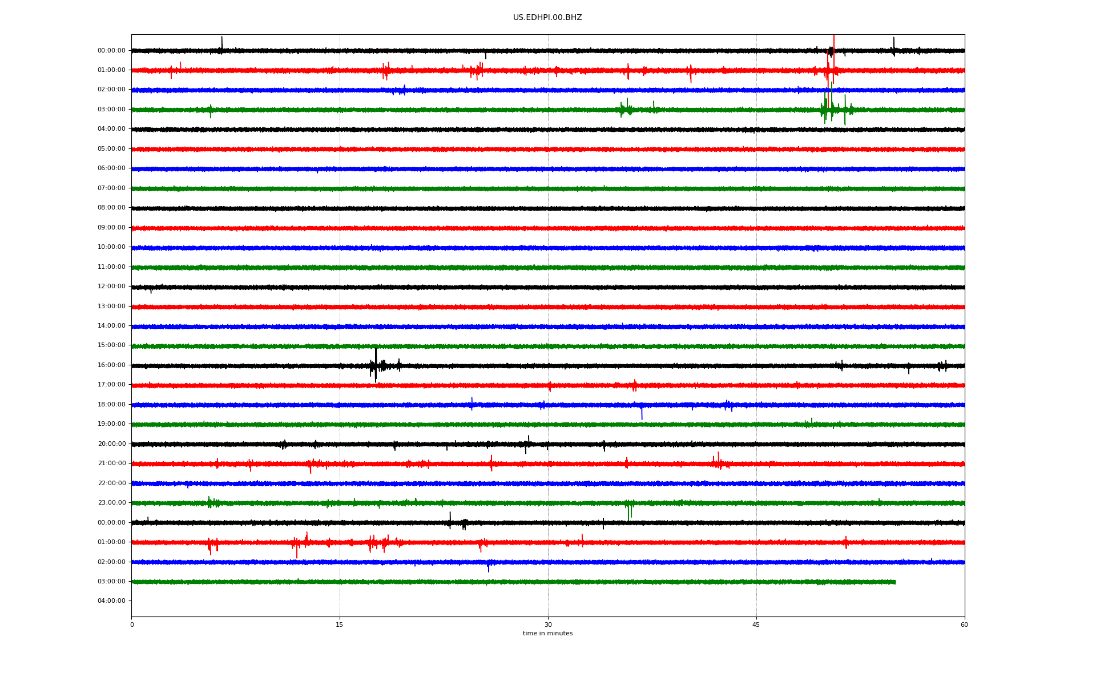1096x685 pixels.
Task: Select the 10:00:00 row label
Action: pyautogui.click(x=111, y=247)
